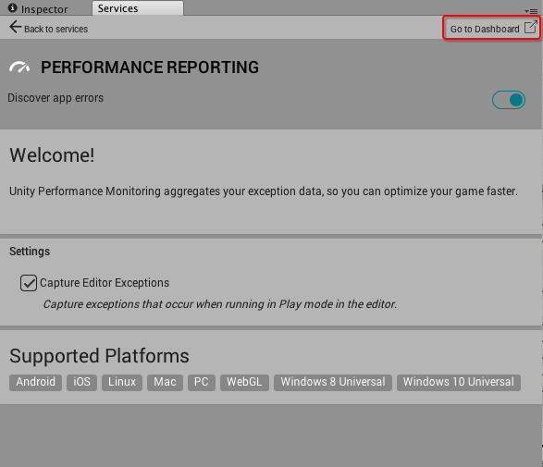Click the Mac platform tag
The height and width of the screenshot is (467, 543).
(x=165, y=382)
